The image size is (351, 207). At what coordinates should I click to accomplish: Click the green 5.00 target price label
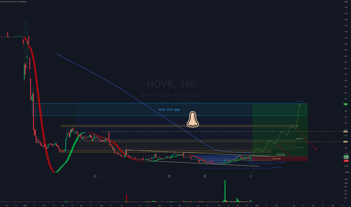pyautogui.click(x=346, y=104)
